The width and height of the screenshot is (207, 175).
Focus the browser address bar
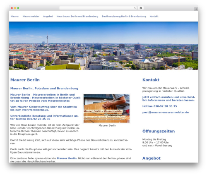(98, 8)
